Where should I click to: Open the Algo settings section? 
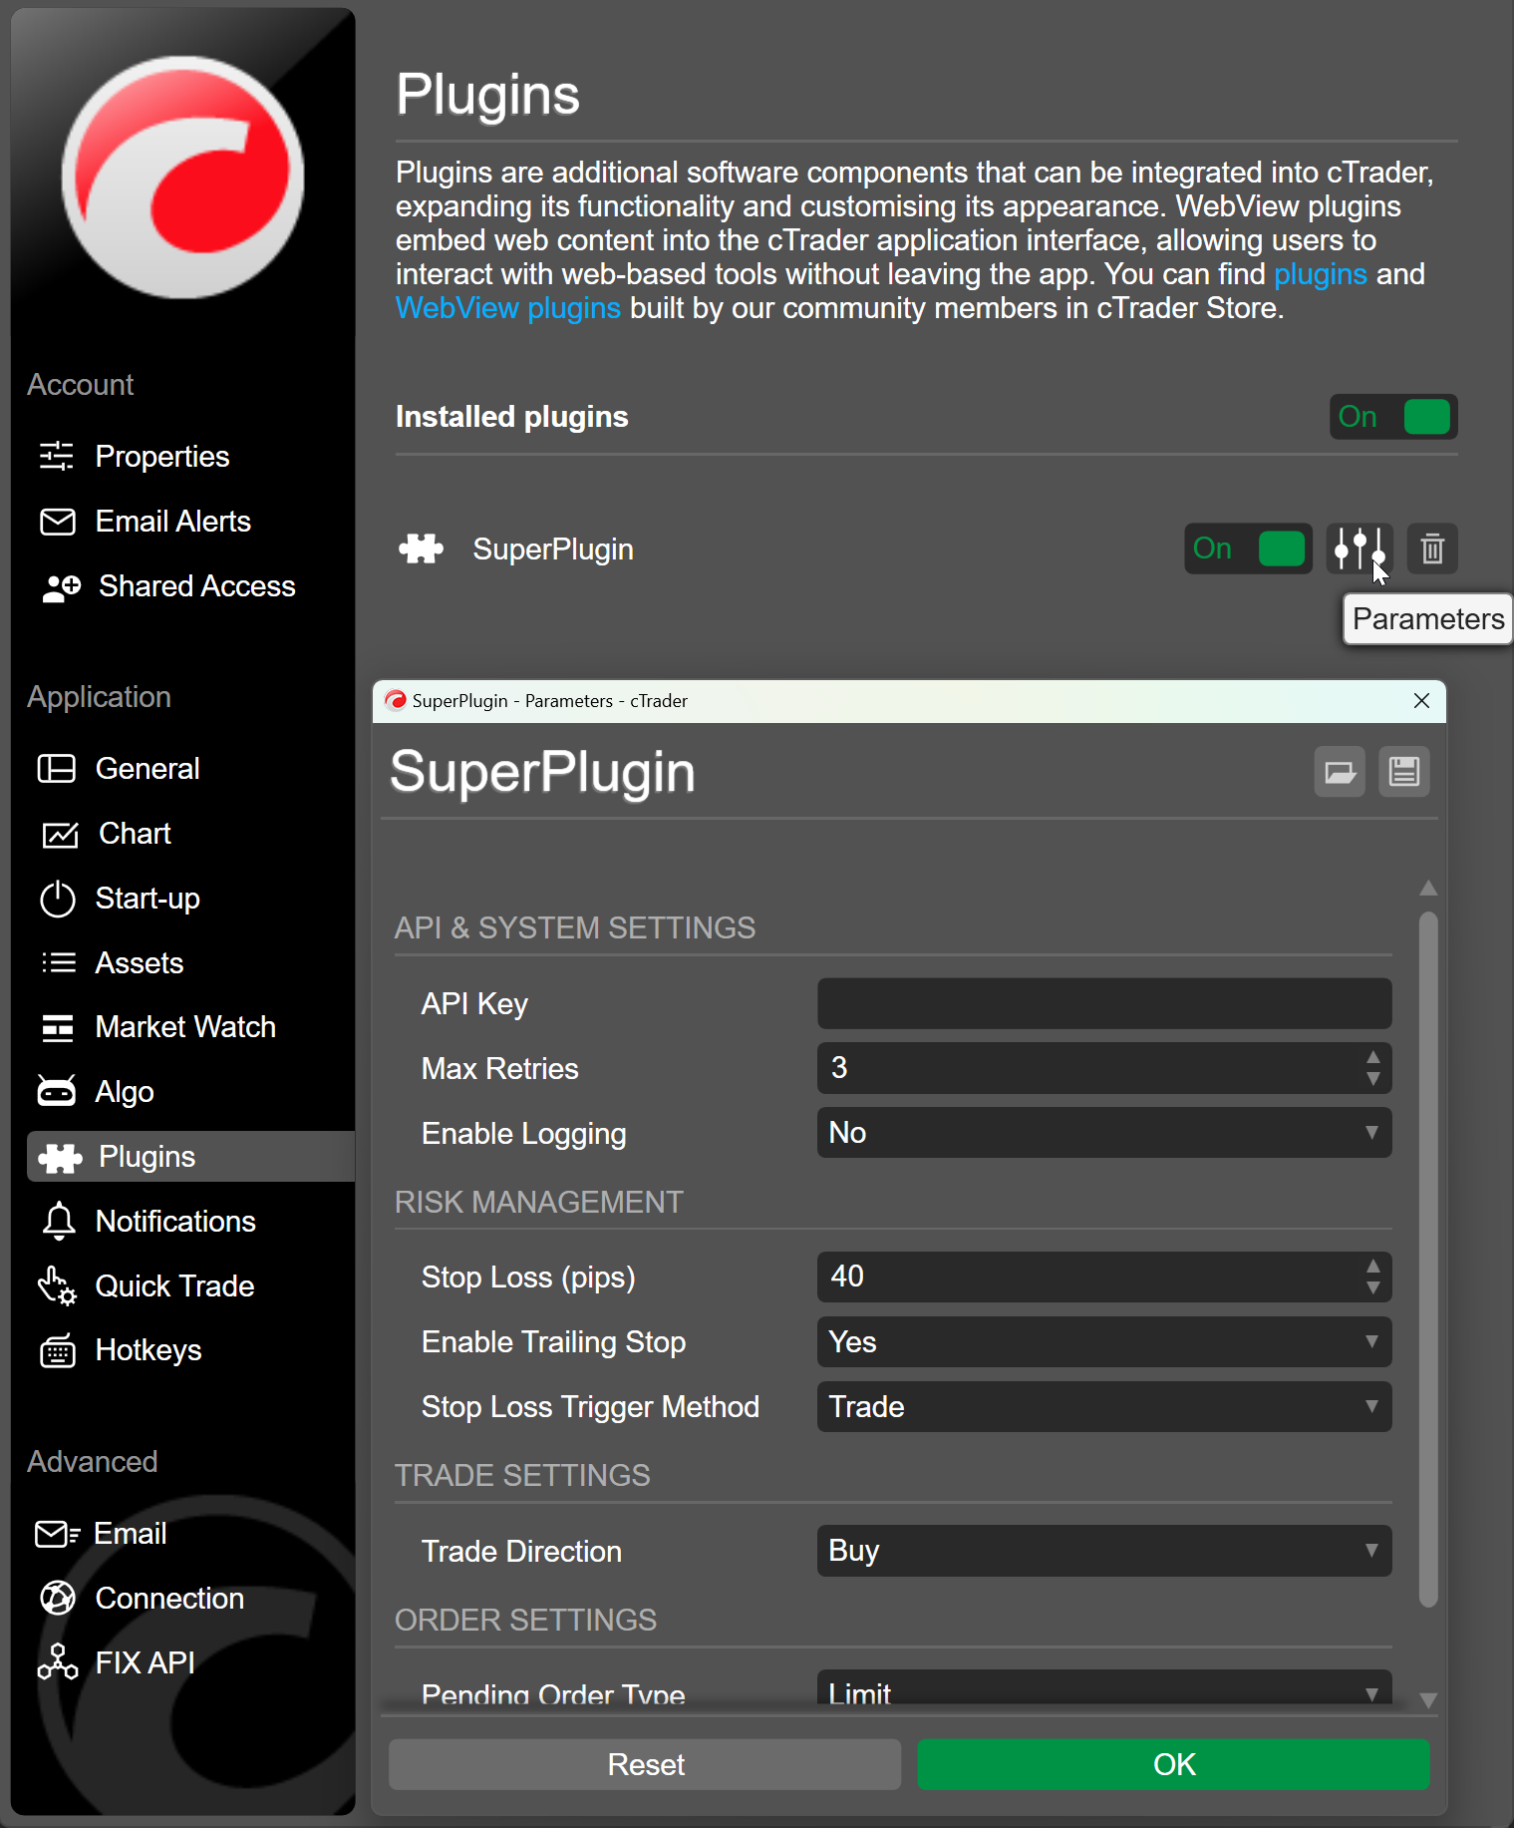tap(125, 1092)
